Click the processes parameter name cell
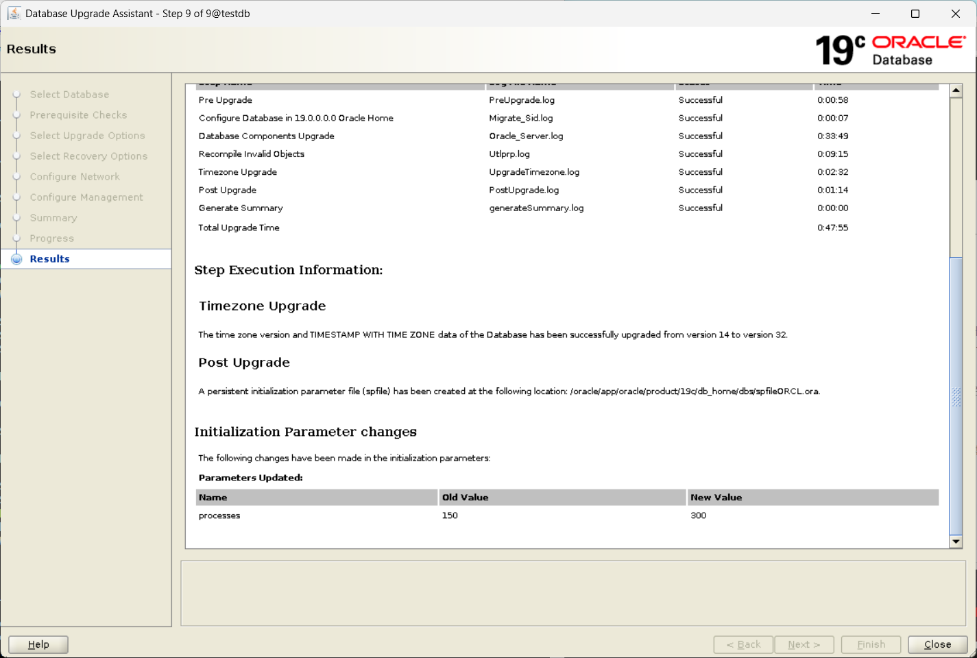 [219, 515]
